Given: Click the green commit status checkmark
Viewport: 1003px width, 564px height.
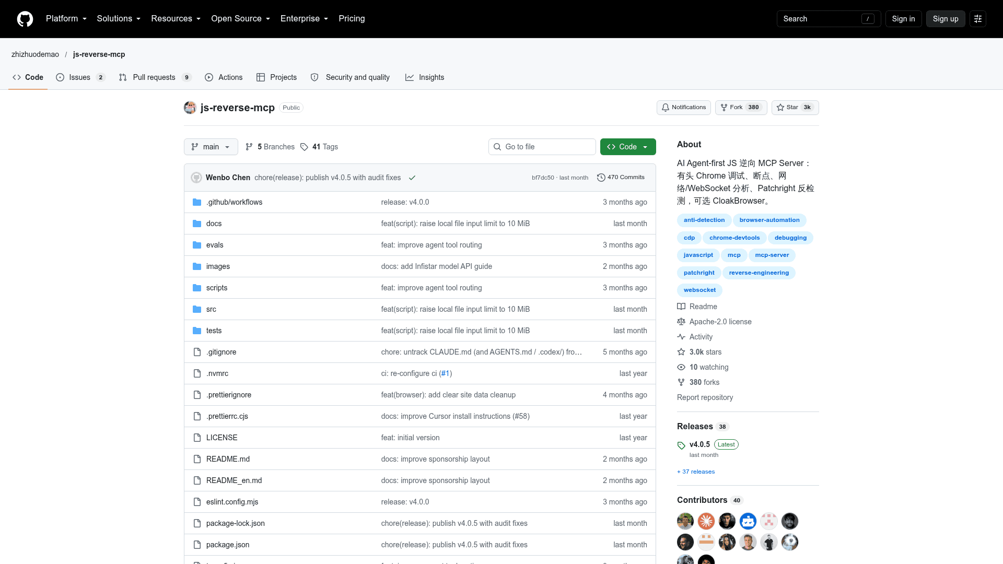Looking at the screenshot, I should coord(412,178).
